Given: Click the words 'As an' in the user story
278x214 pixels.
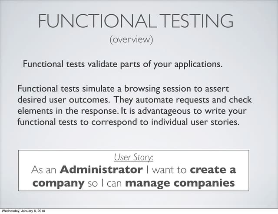Looking at the screenshot, I should pos(45,169).
